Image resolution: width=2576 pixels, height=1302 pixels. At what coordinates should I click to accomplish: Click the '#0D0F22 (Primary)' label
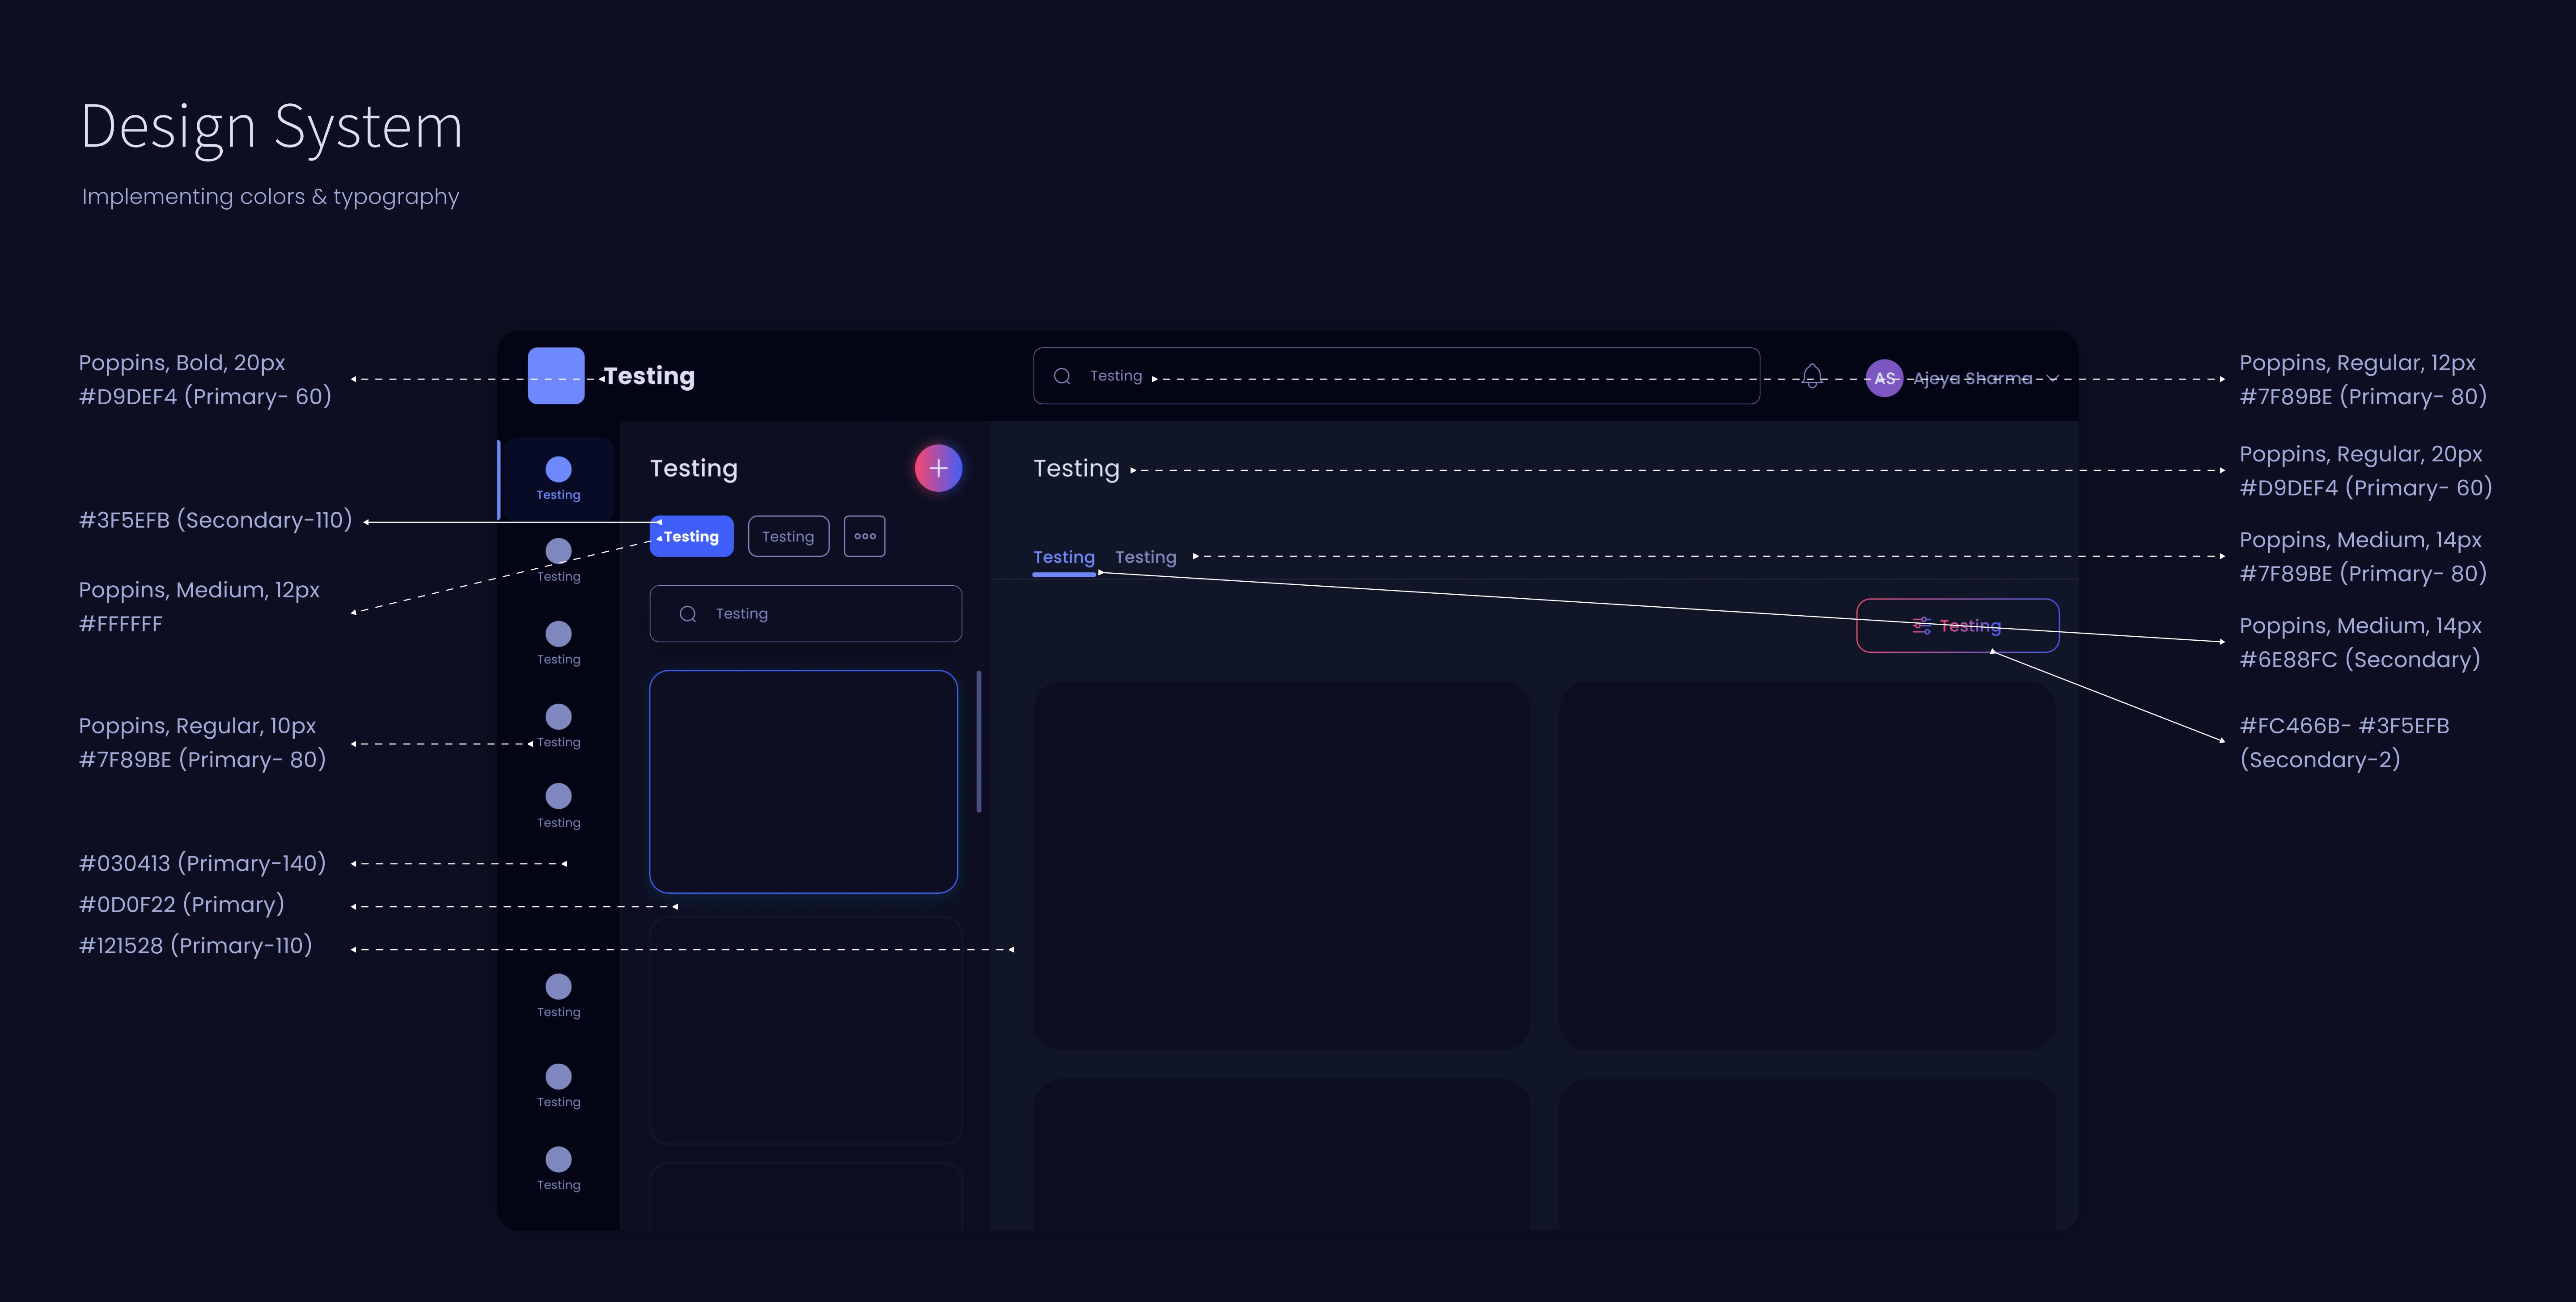pos(181,904)
